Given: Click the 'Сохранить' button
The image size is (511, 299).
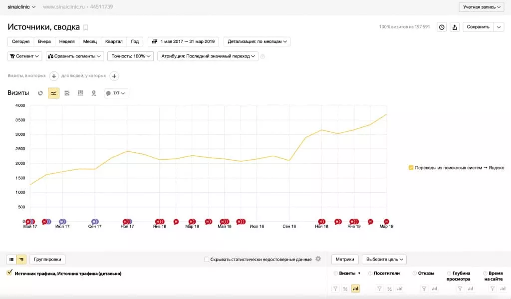Looking at the screenshot, I should tap(478, 27).
